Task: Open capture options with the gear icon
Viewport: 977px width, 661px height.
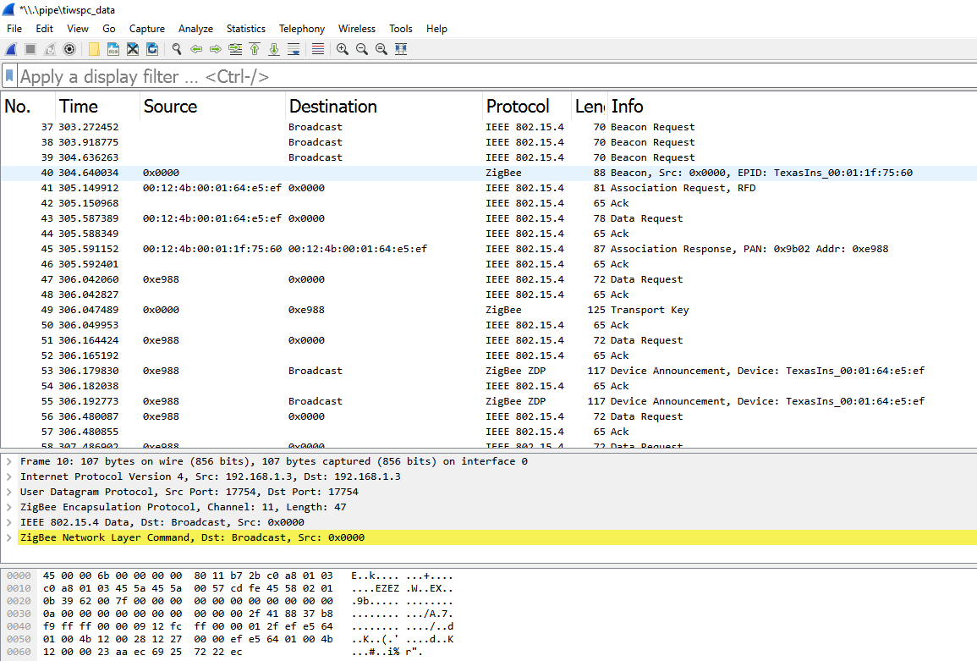Action: coord(69,49)
